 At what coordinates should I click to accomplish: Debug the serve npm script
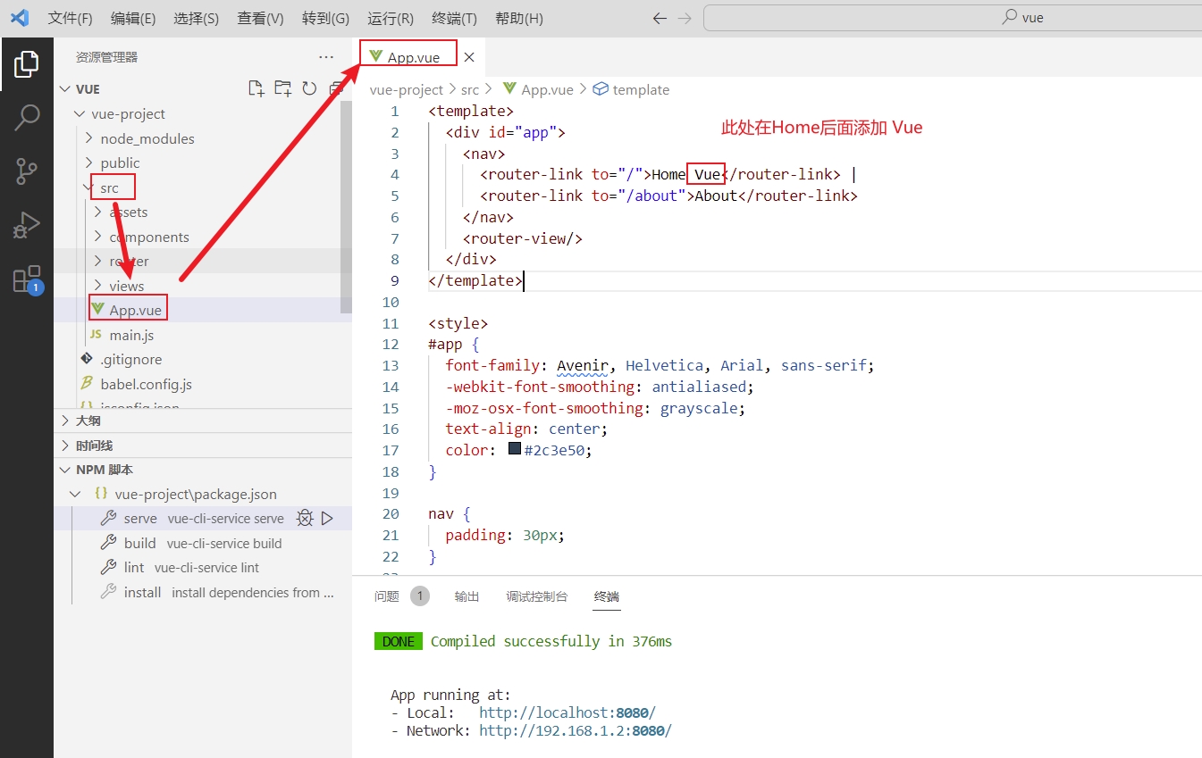pyautogui.click(x=305, y=519)
